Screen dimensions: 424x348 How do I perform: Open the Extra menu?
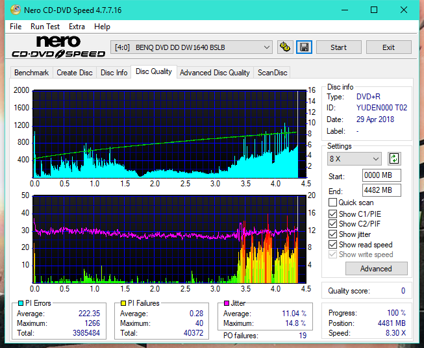coord(77,27)
